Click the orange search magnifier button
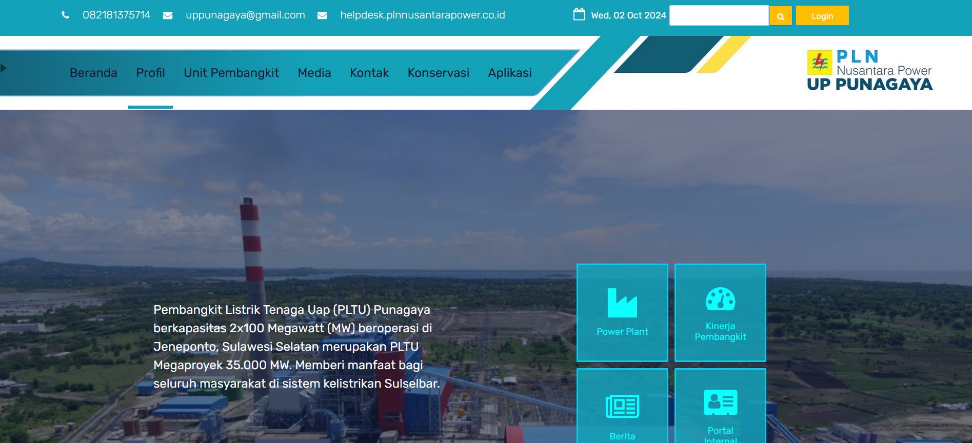The height and width of the screenshot is (443, 972). (x=781, y=16)
